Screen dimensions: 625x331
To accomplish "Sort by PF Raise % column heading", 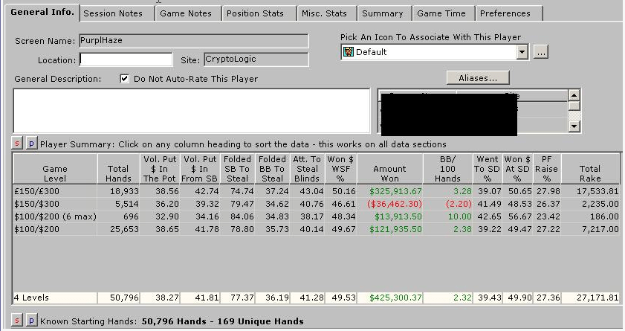I will (546, 169).
